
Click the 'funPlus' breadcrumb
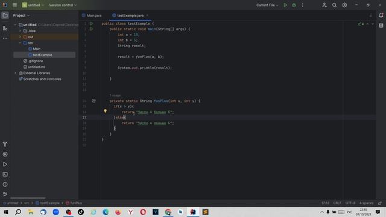[x=74, y=203]
